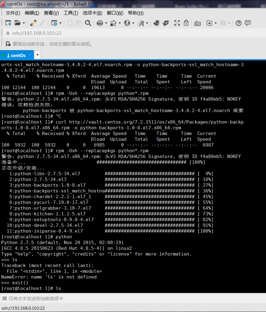Click the 1:python-libs-2.7.5-34.el7 line
Screen dimensions: 266x312
tap(111, 174)
